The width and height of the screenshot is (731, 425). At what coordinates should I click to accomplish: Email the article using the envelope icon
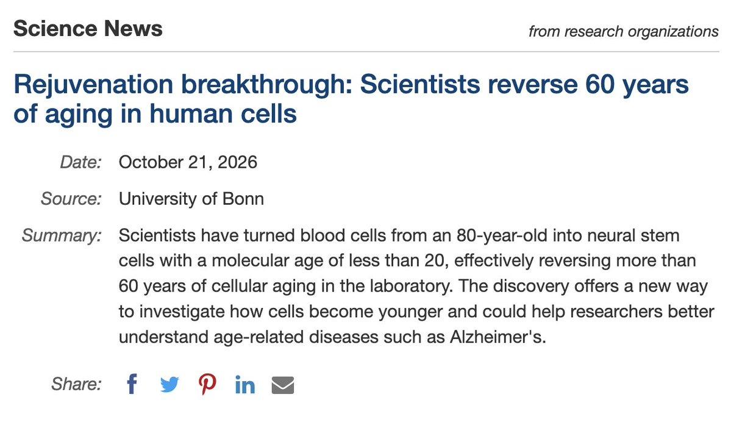[283, 385]
